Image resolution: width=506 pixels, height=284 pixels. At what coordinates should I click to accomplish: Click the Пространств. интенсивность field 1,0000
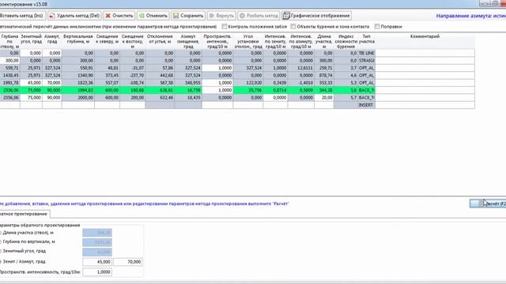point(97,272)
